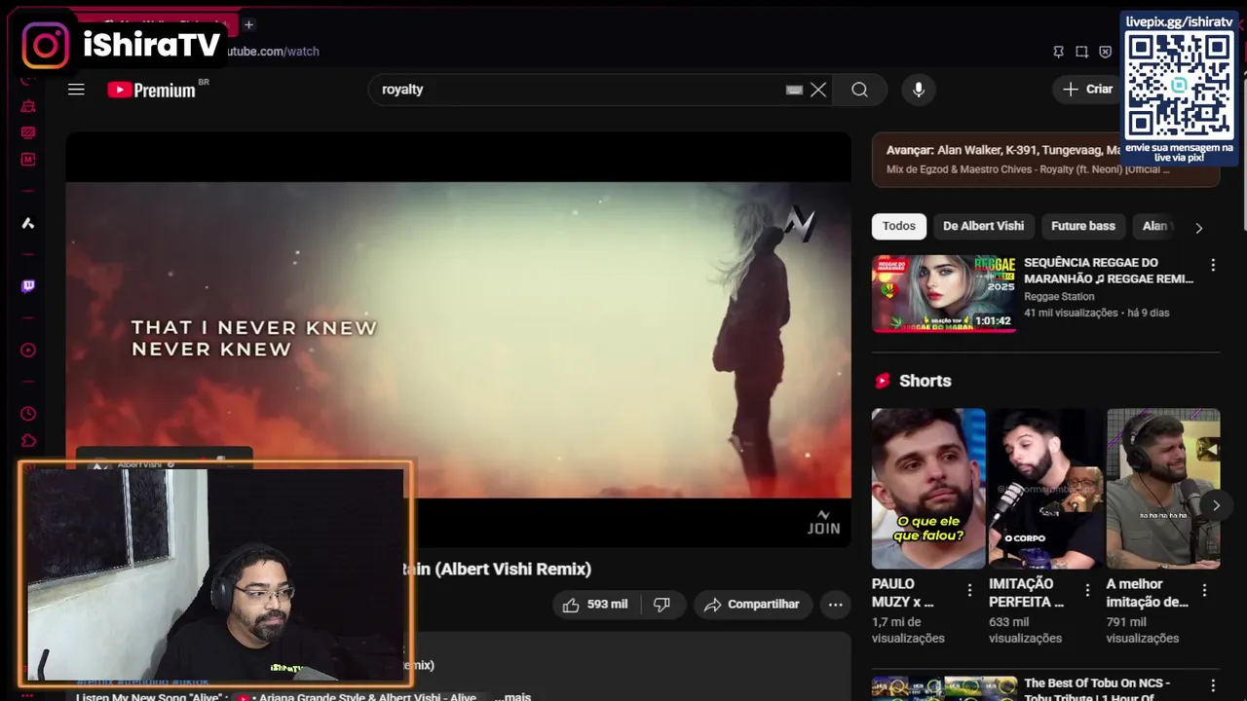Open the striped panel icon in sidebar
Screen dimensions: 1247x701
coord(28,132)
